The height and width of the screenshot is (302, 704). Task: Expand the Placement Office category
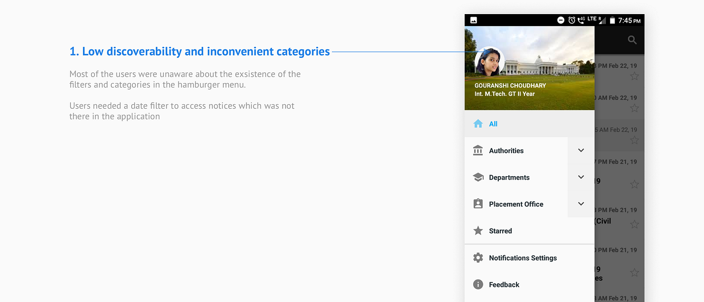[581, 204]
